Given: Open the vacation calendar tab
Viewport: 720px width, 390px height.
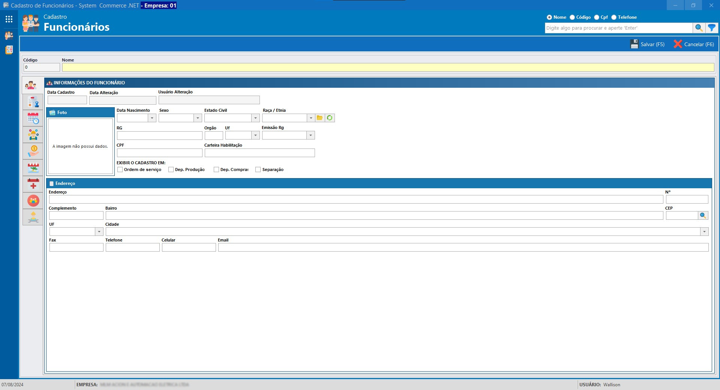Looking at the screenshot, I should click(33, 168).
